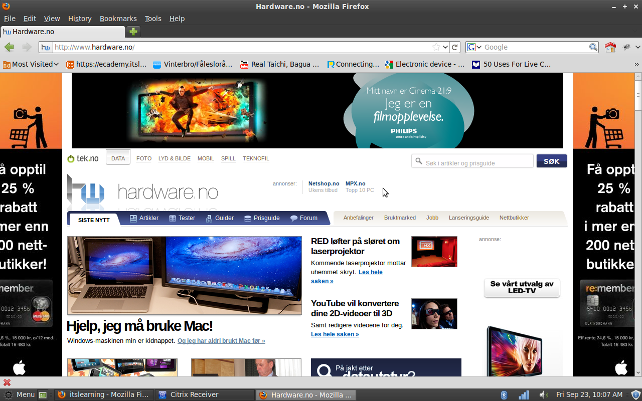Click the red X in the status bar

click(7, 382)
